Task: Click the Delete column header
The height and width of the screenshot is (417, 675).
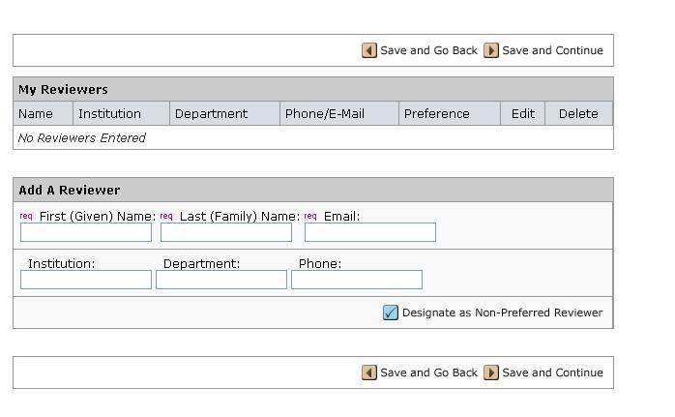Action: pos(578,113)
